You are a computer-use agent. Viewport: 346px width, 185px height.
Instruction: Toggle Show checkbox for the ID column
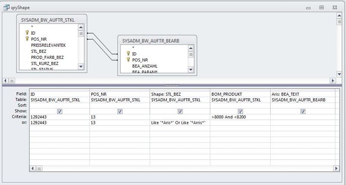click(60, 111)
